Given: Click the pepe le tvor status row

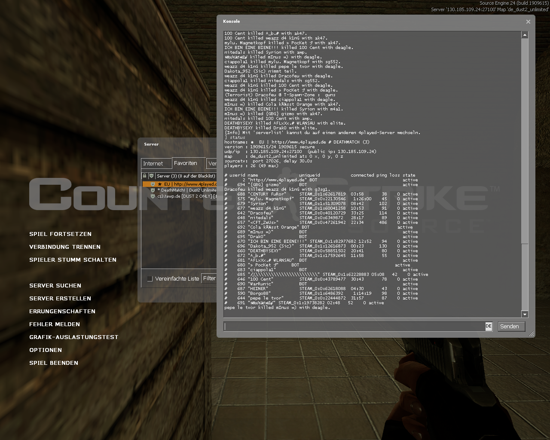Looking at the screenshot, I should [x=321, y=298].
